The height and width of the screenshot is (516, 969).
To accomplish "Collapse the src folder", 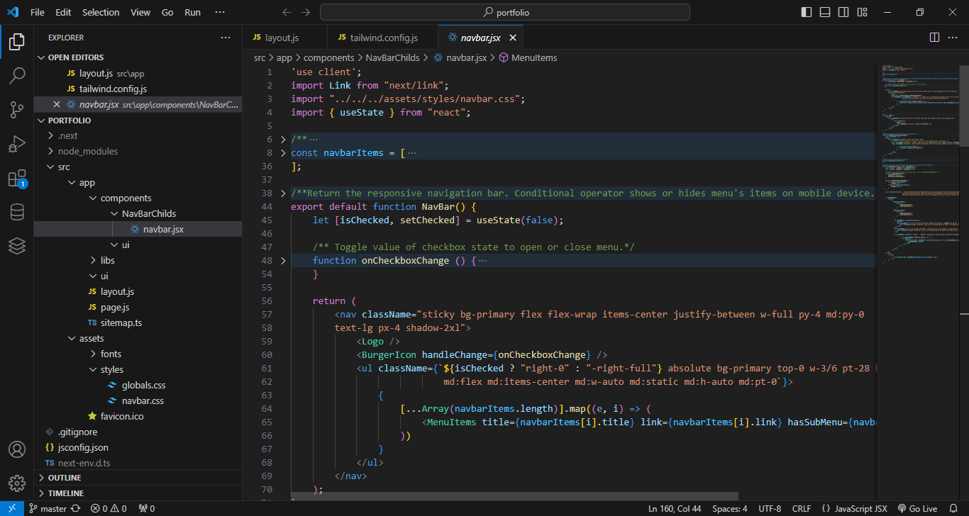I will tap(138, 167).
